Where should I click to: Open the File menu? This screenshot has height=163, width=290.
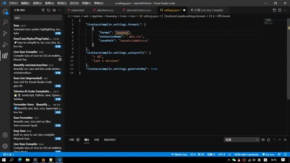point(13,3)
